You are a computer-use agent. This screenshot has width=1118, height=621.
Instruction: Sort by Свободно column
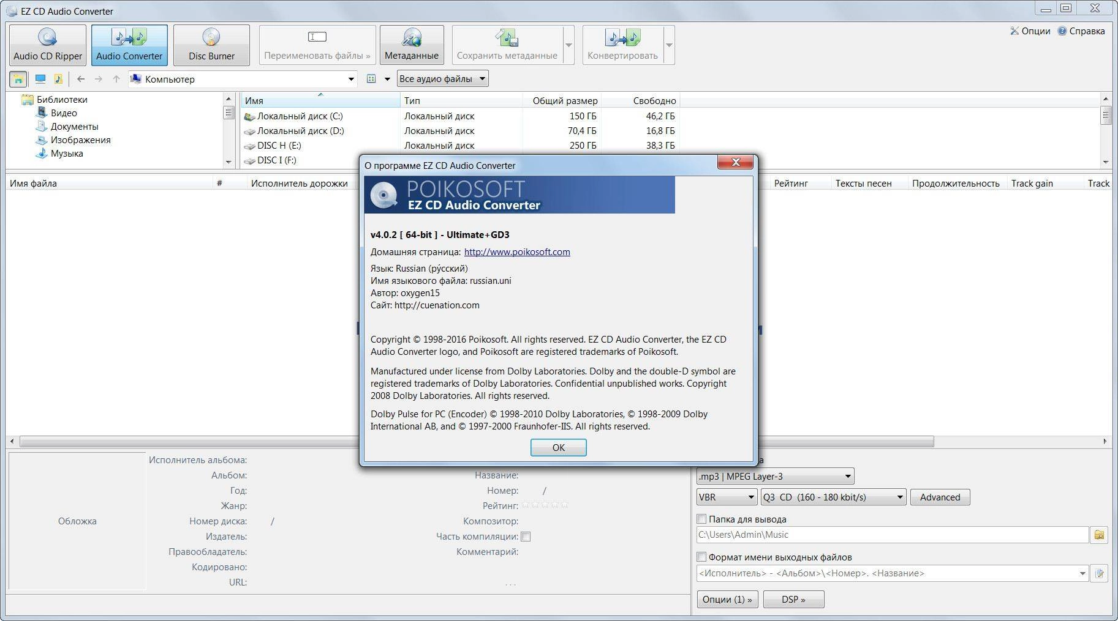pyautogui.click(x=640, y=101)
